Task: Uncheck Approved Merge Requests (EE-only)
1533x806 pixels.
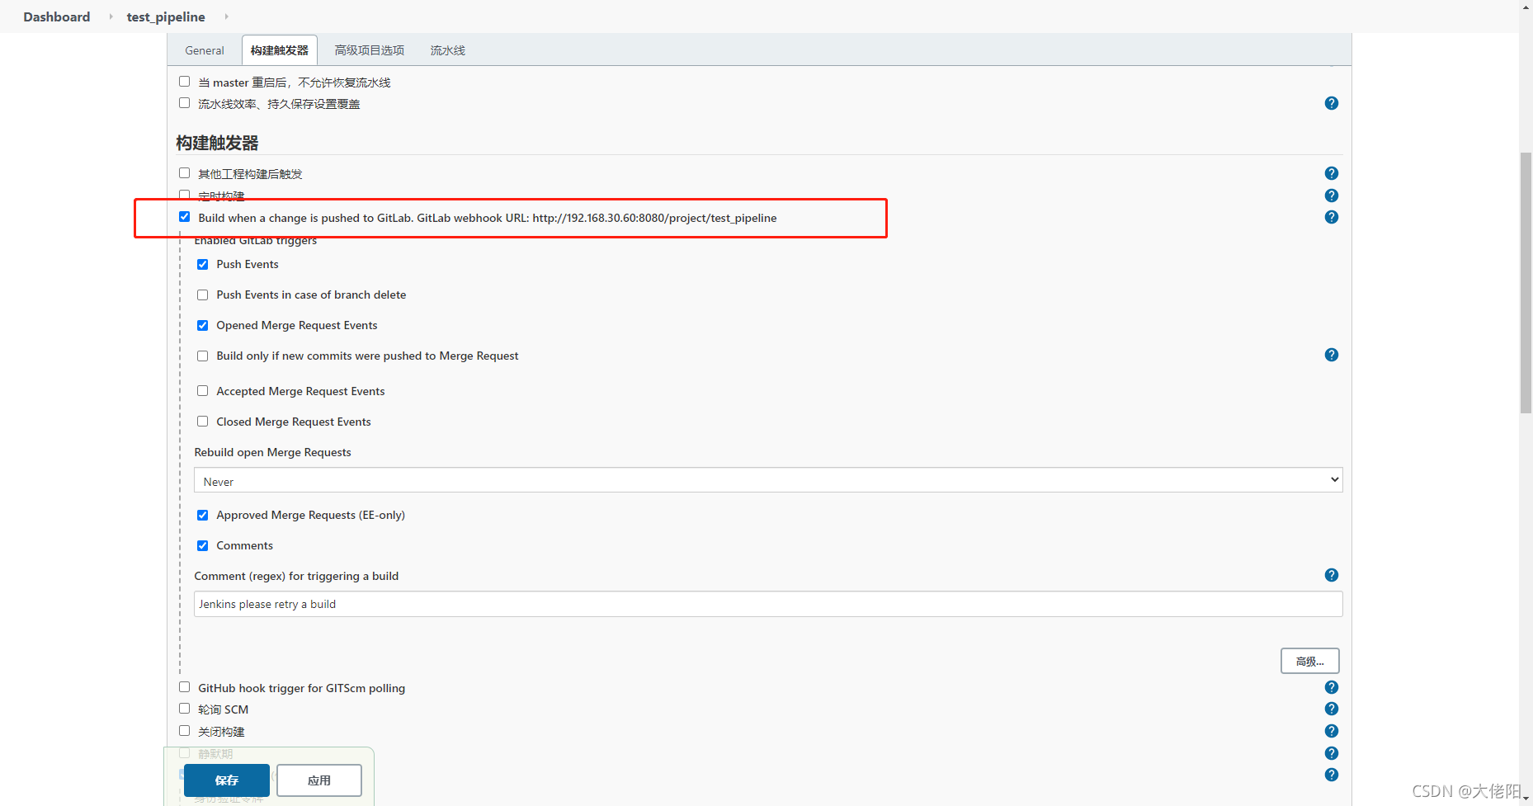Action: tap(202, 515)
